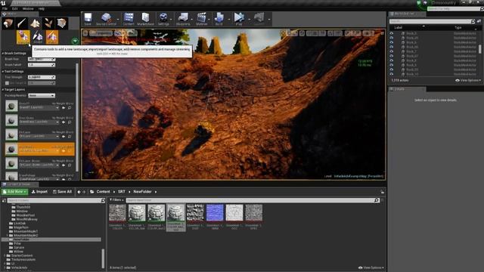Click the green round arrow button in Modes

coord(75,41)
